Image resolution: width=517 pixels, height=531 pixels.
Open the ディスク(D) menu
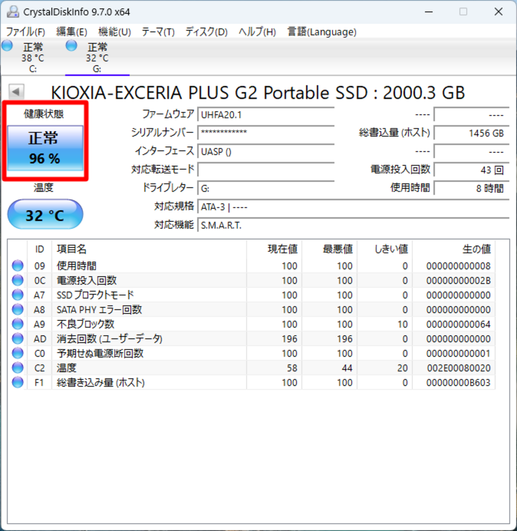(206, 32)
